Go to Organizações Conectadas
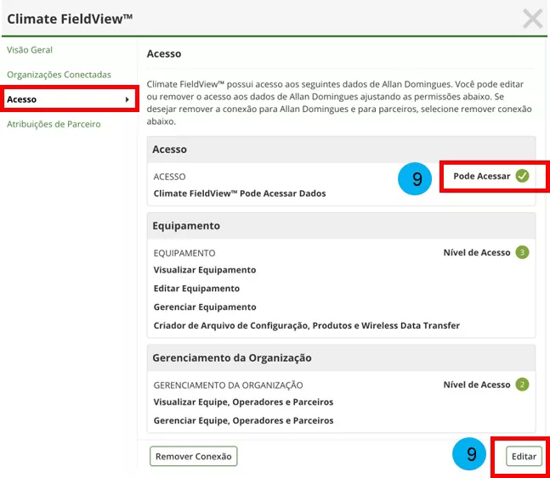This screenshot has width=550, height=478. 59,75
